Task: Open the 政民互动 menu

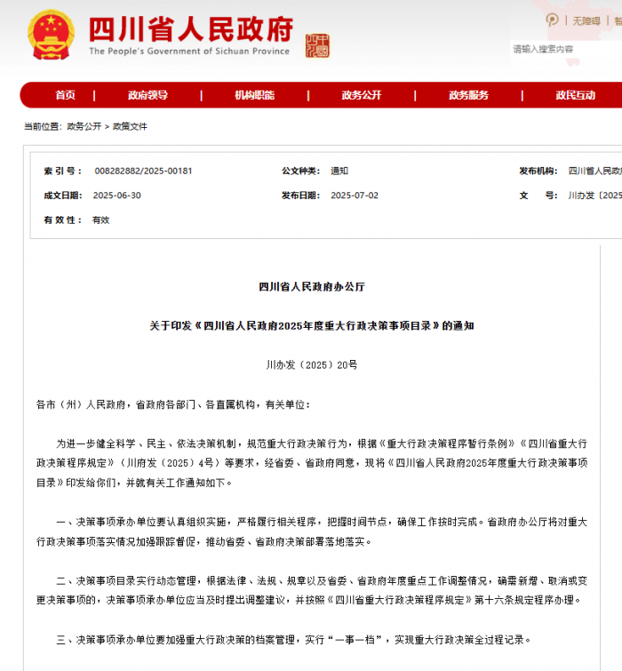Action: (x=576, y=95)
